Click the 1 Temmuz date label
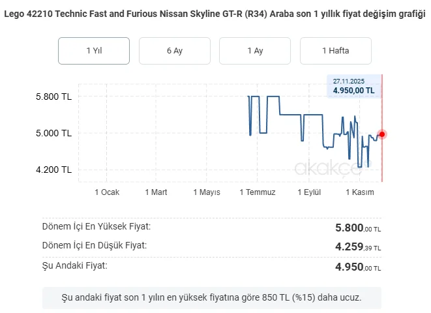The image size is (431, 313). pyautogui.click(x=258, y=192)
